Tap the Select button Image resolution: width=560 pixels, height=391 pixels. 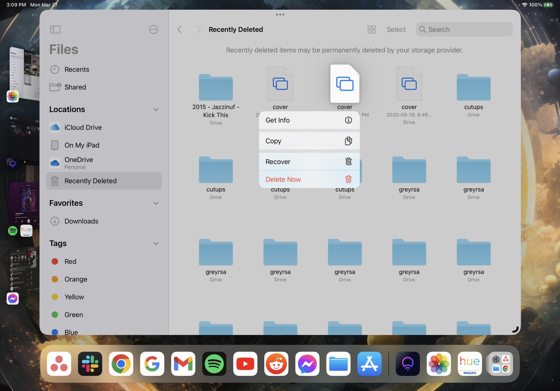(x=396, y=29)
